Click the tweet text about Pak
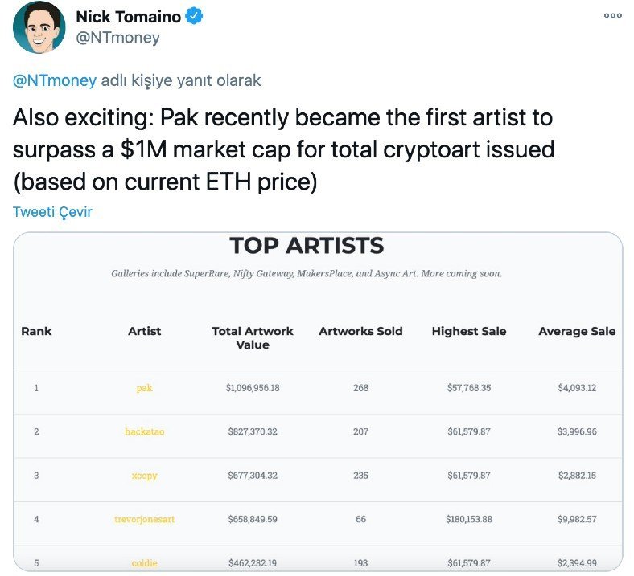Image resolution: width=634 pixels, height=576 pixels. (x=283, y=149)
